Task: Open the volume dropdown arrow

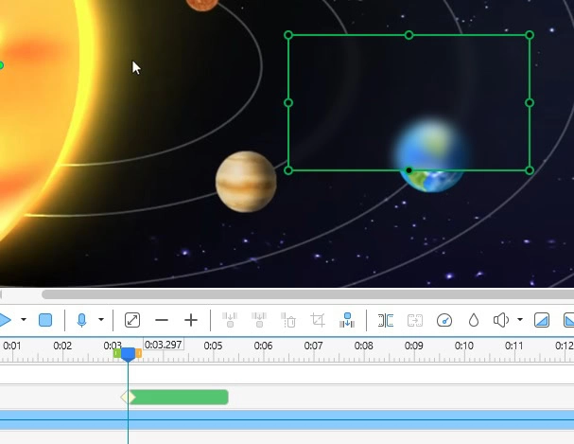Action: point(520,320)
